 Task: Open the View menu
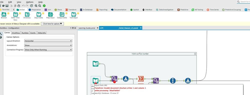(19, 2)
